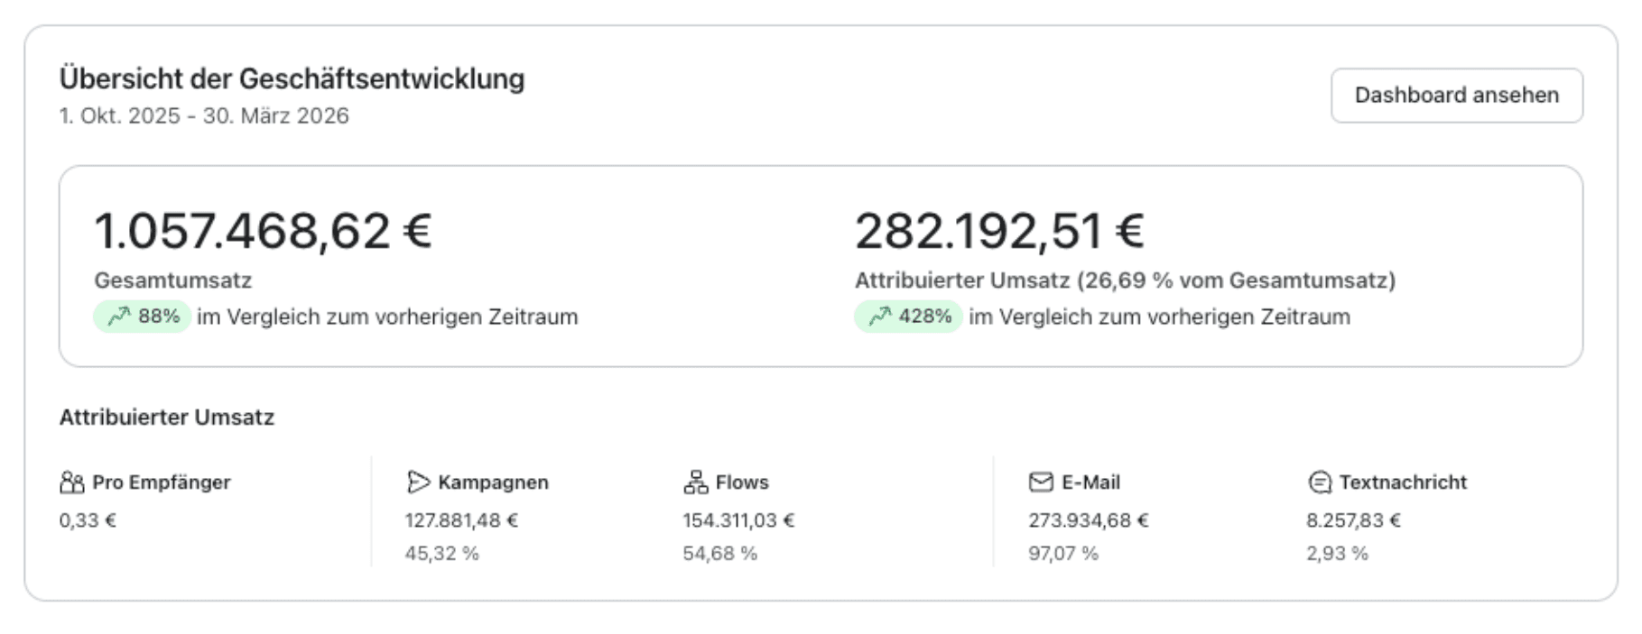Click the date range 1. Okt. 2025 - 30. März 2026
Image resolution: width=1642 pixels, height=634 pixels.
click(204, 116)
